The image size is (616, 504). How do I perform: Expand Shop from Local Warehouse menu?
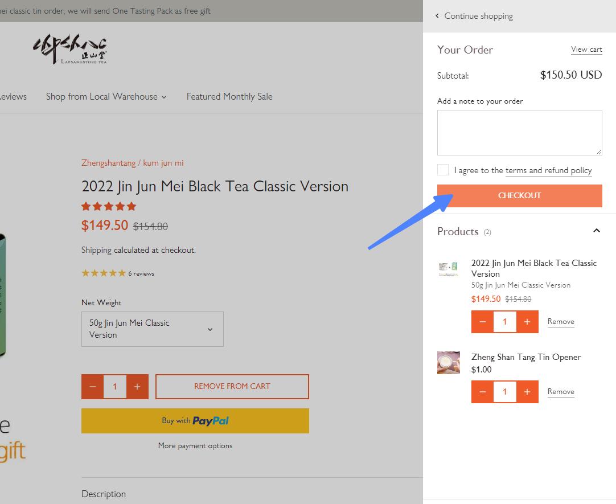[x=106, y=97]
